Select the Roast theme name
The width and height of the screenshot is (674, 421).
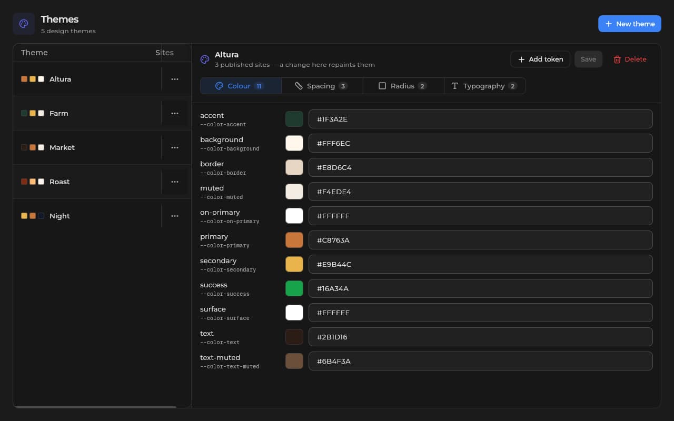coord(60,182)
